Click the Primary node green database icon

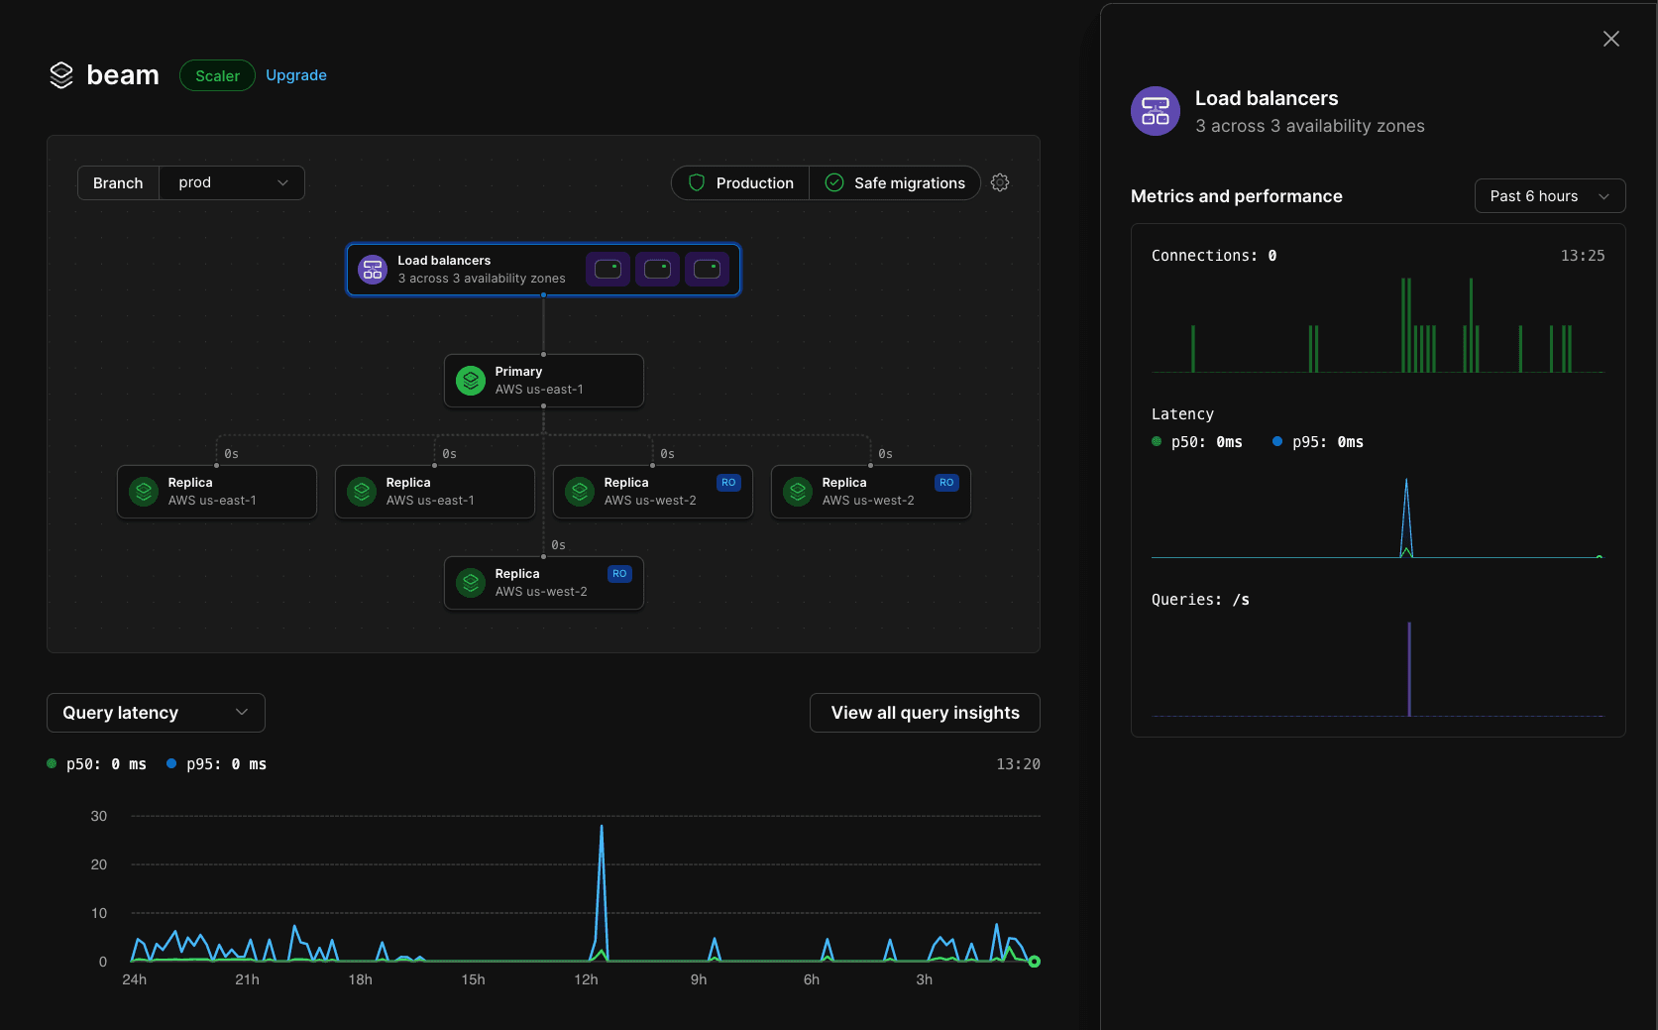(471, 381)
